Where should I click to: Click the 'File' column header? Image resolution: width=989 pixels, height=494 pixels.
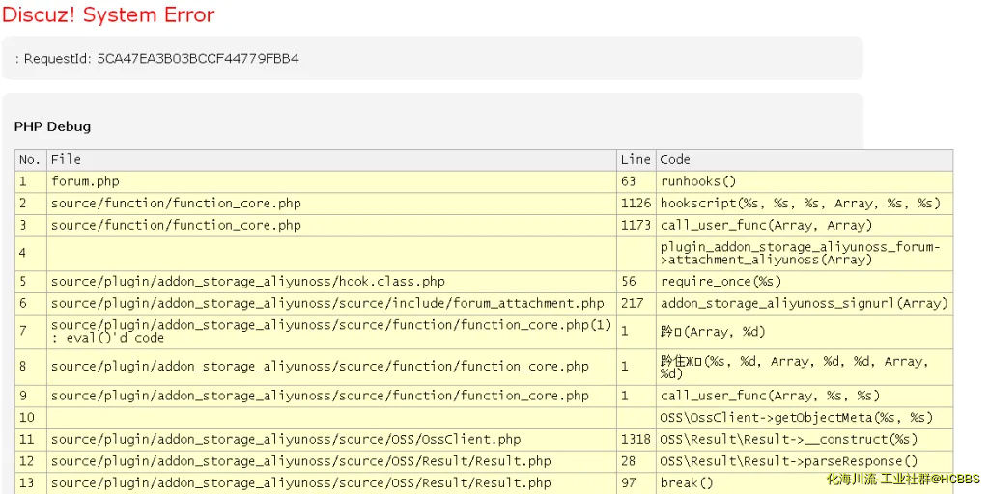click(x=66, y=159)
